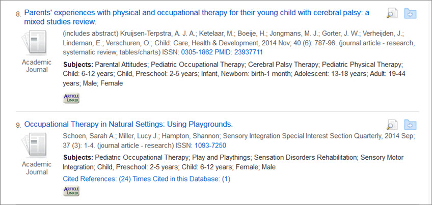Click Article Linker icon under result 8
Viewport: 432px width, 205px height.
(x=71, y=98)
